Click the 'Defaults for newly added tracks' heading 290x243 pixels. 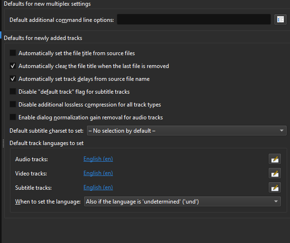43,38
